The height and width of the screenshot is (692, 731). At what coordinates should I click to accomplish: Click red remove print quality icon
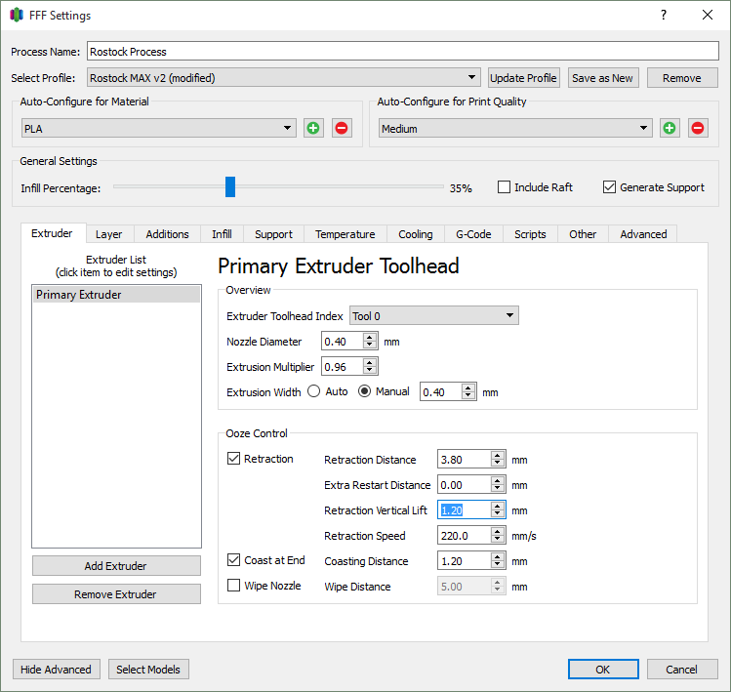698,128
